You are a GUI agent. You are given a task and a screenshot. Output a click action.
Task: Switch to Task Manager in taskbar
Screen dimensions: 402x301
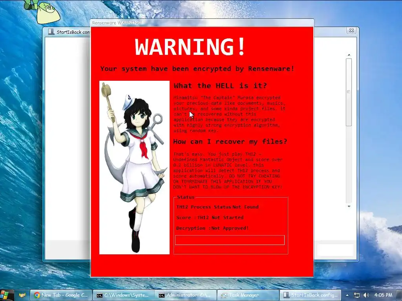(248, 295)
